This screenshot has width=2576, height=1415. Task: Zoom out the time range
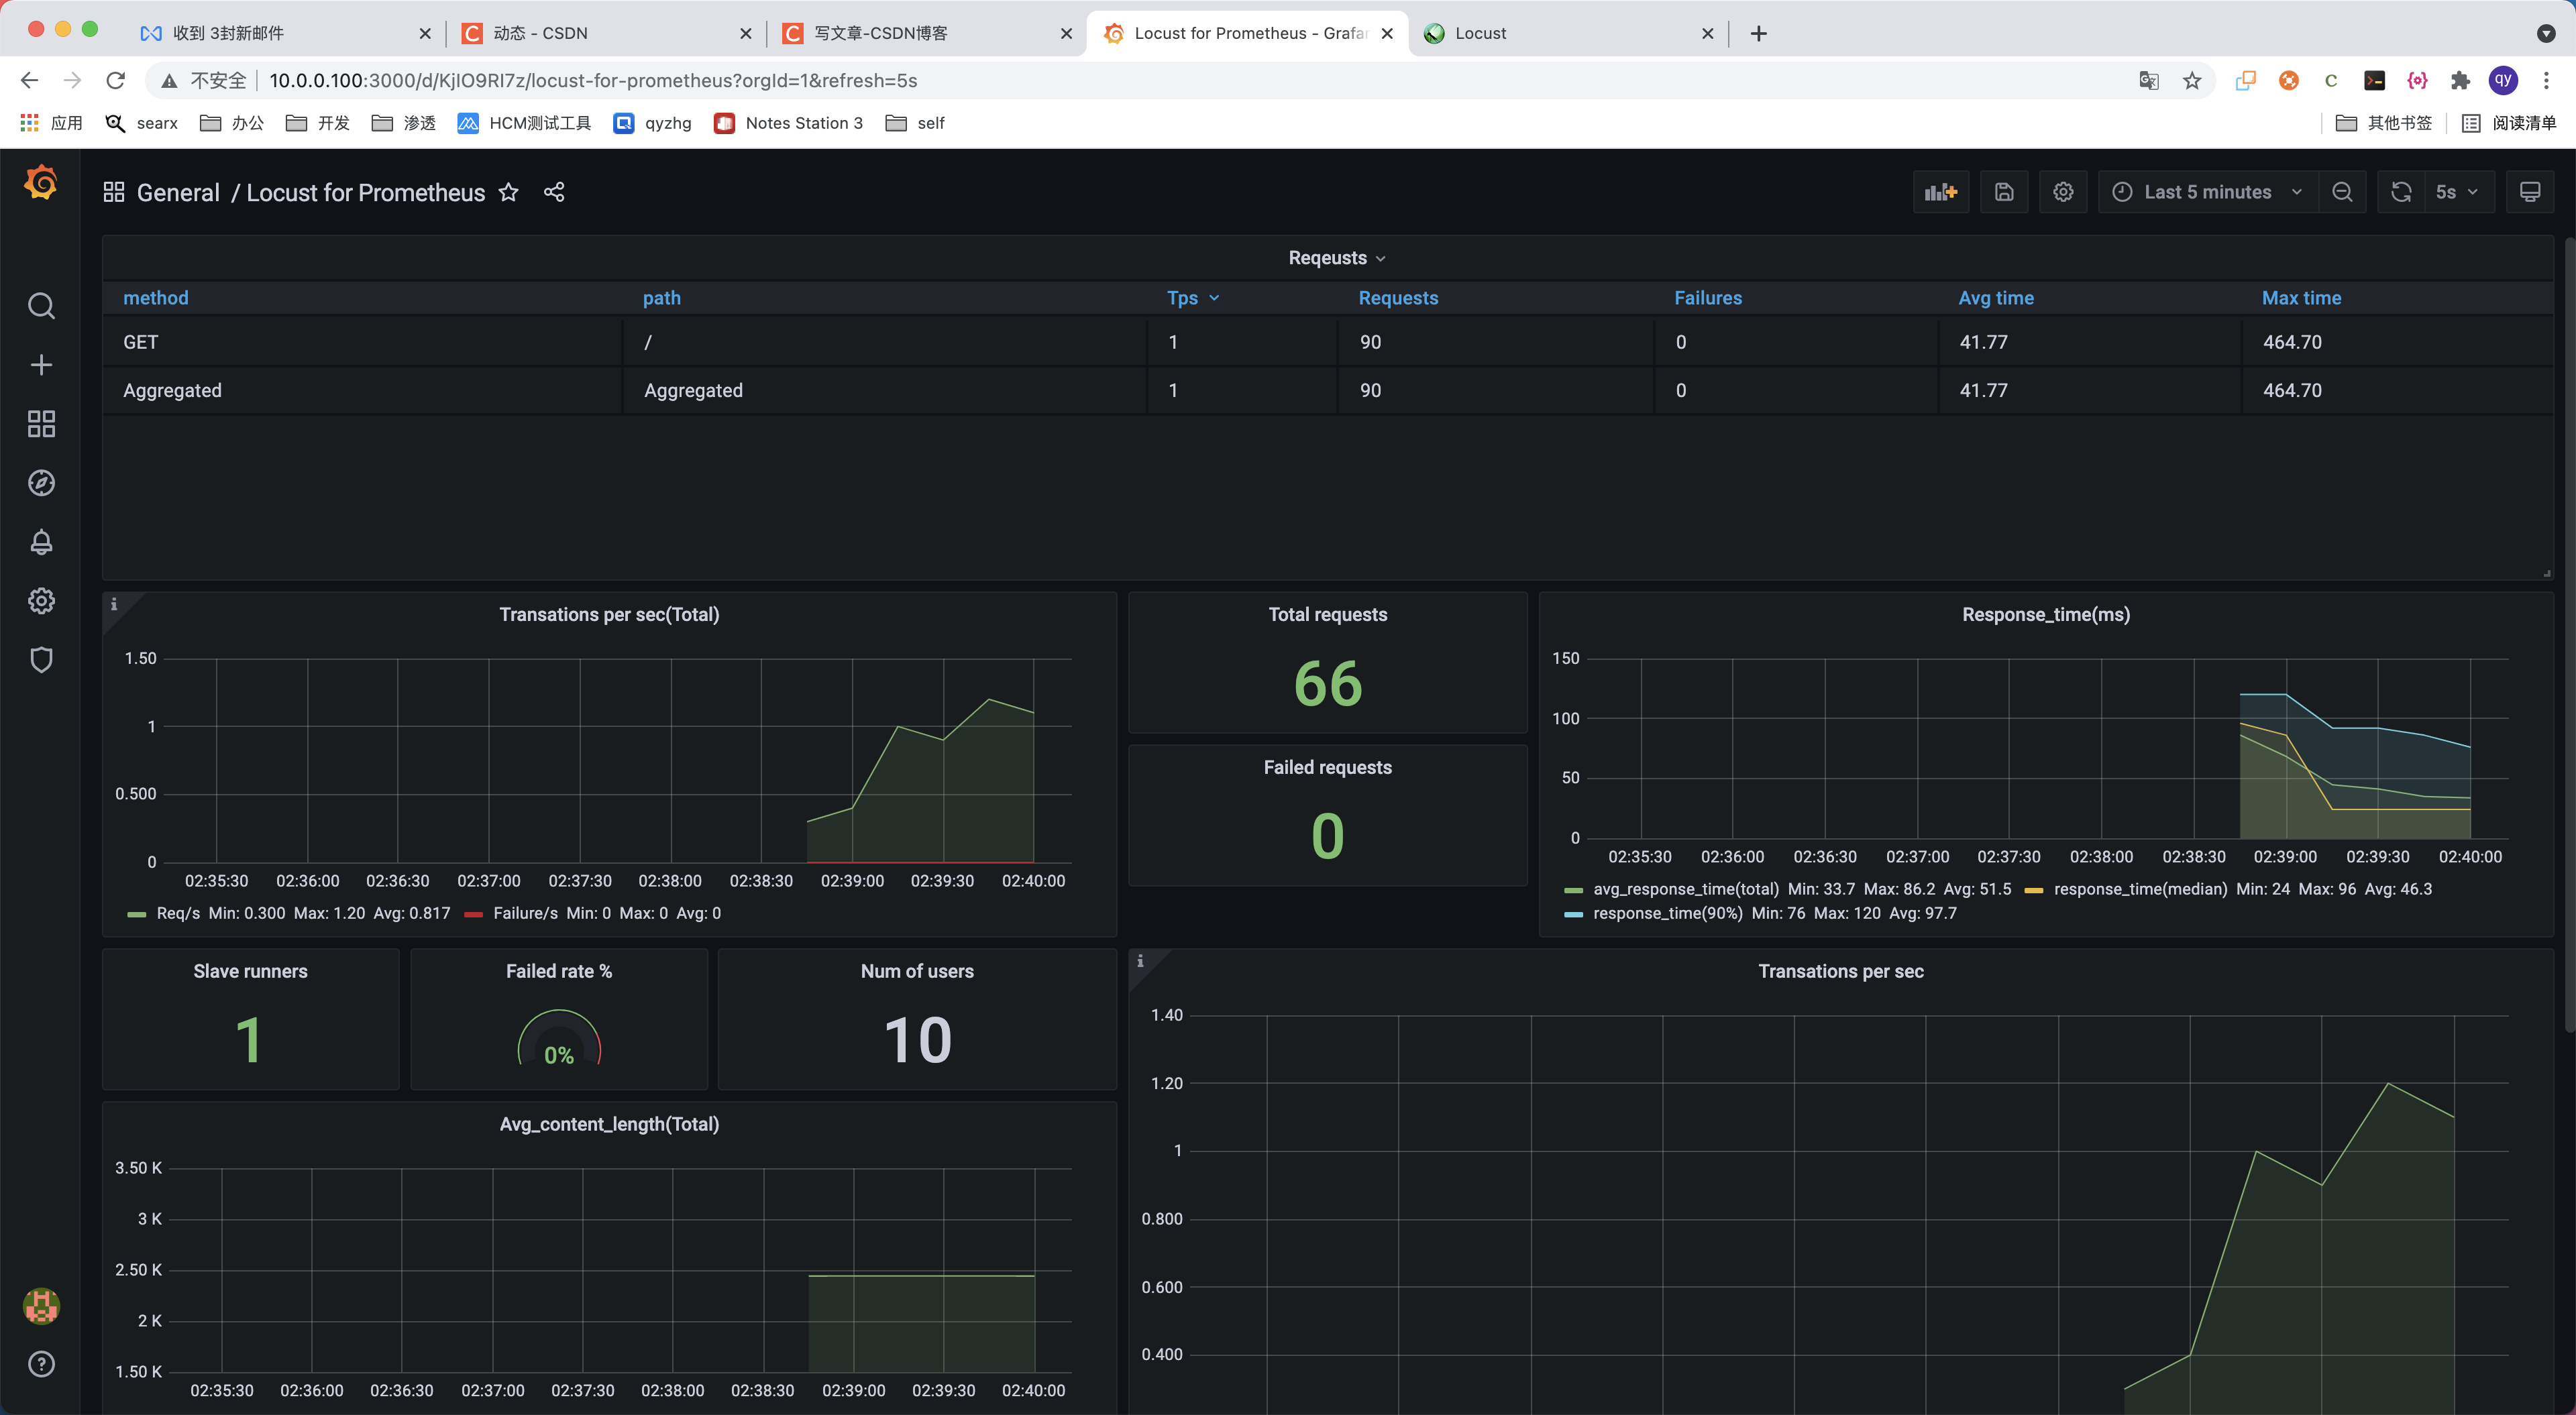point(2342,192)
